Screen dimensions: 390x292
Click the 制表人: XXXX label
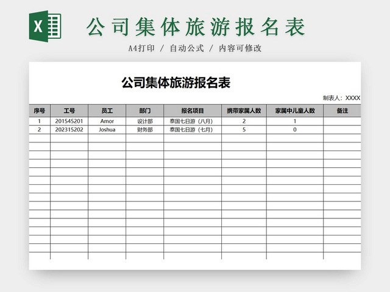tap(341, 98)
